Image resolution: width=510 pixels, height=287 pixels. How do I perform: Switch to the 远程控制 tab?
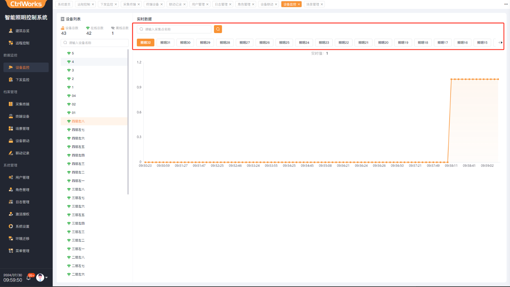83,4
